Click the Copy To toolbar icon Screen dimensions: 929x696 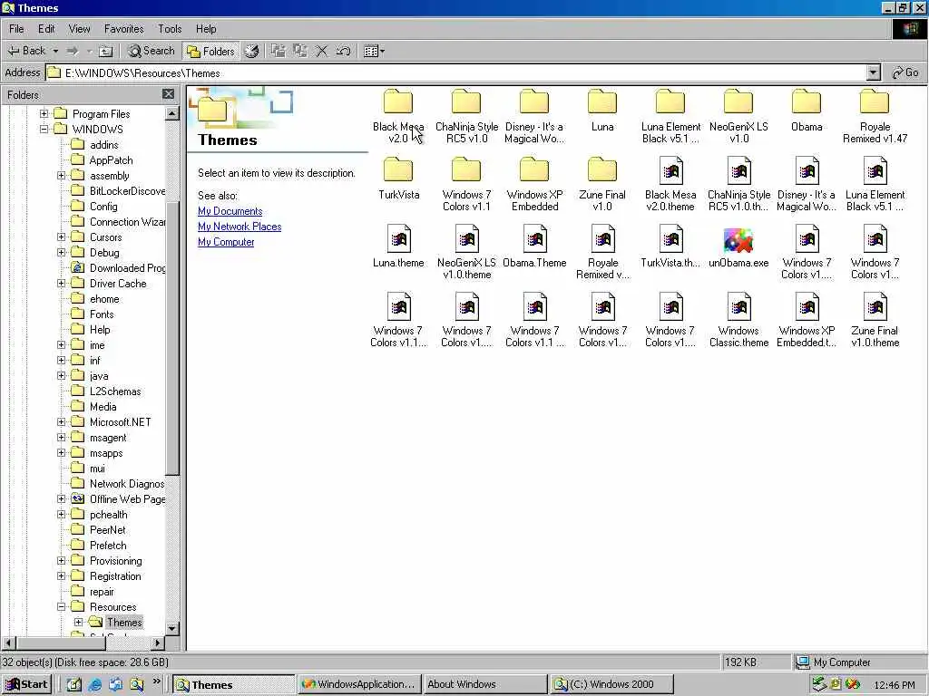coord(300,52)
